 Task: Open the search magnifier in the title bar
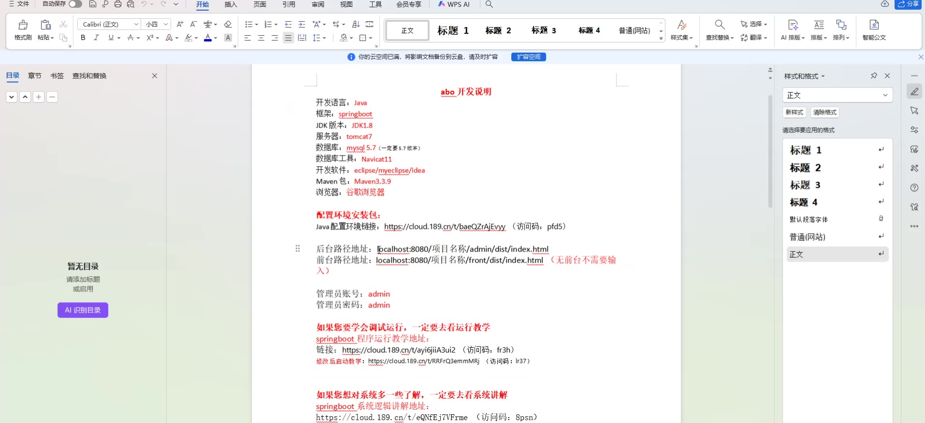pos(489,4)
